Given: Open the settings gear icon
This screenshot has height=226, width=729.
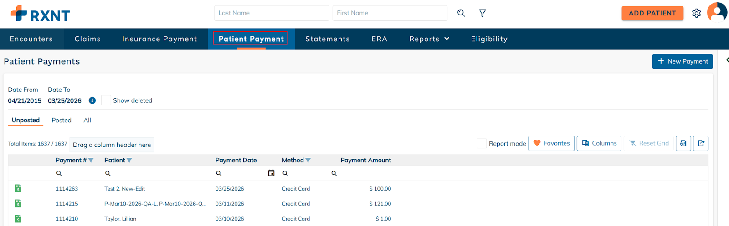Looking at the screenshot, I should (x=696, y=13).
